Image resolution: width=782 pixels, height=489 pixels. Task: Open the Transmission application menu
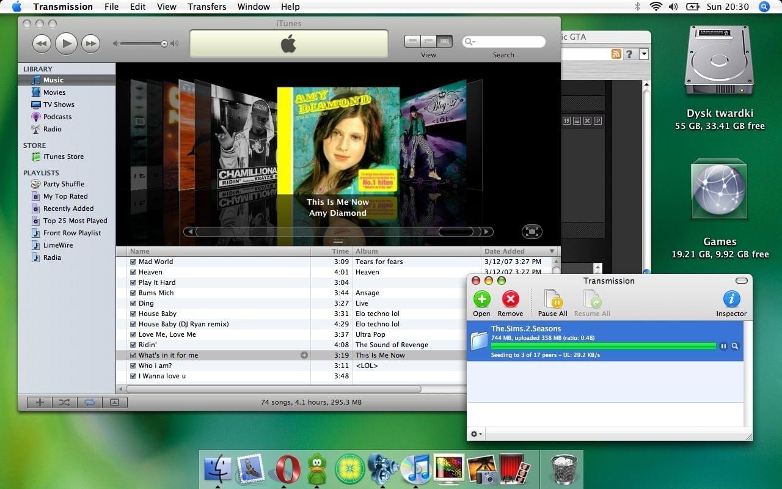pyautogui.click(x=63, y=7)
